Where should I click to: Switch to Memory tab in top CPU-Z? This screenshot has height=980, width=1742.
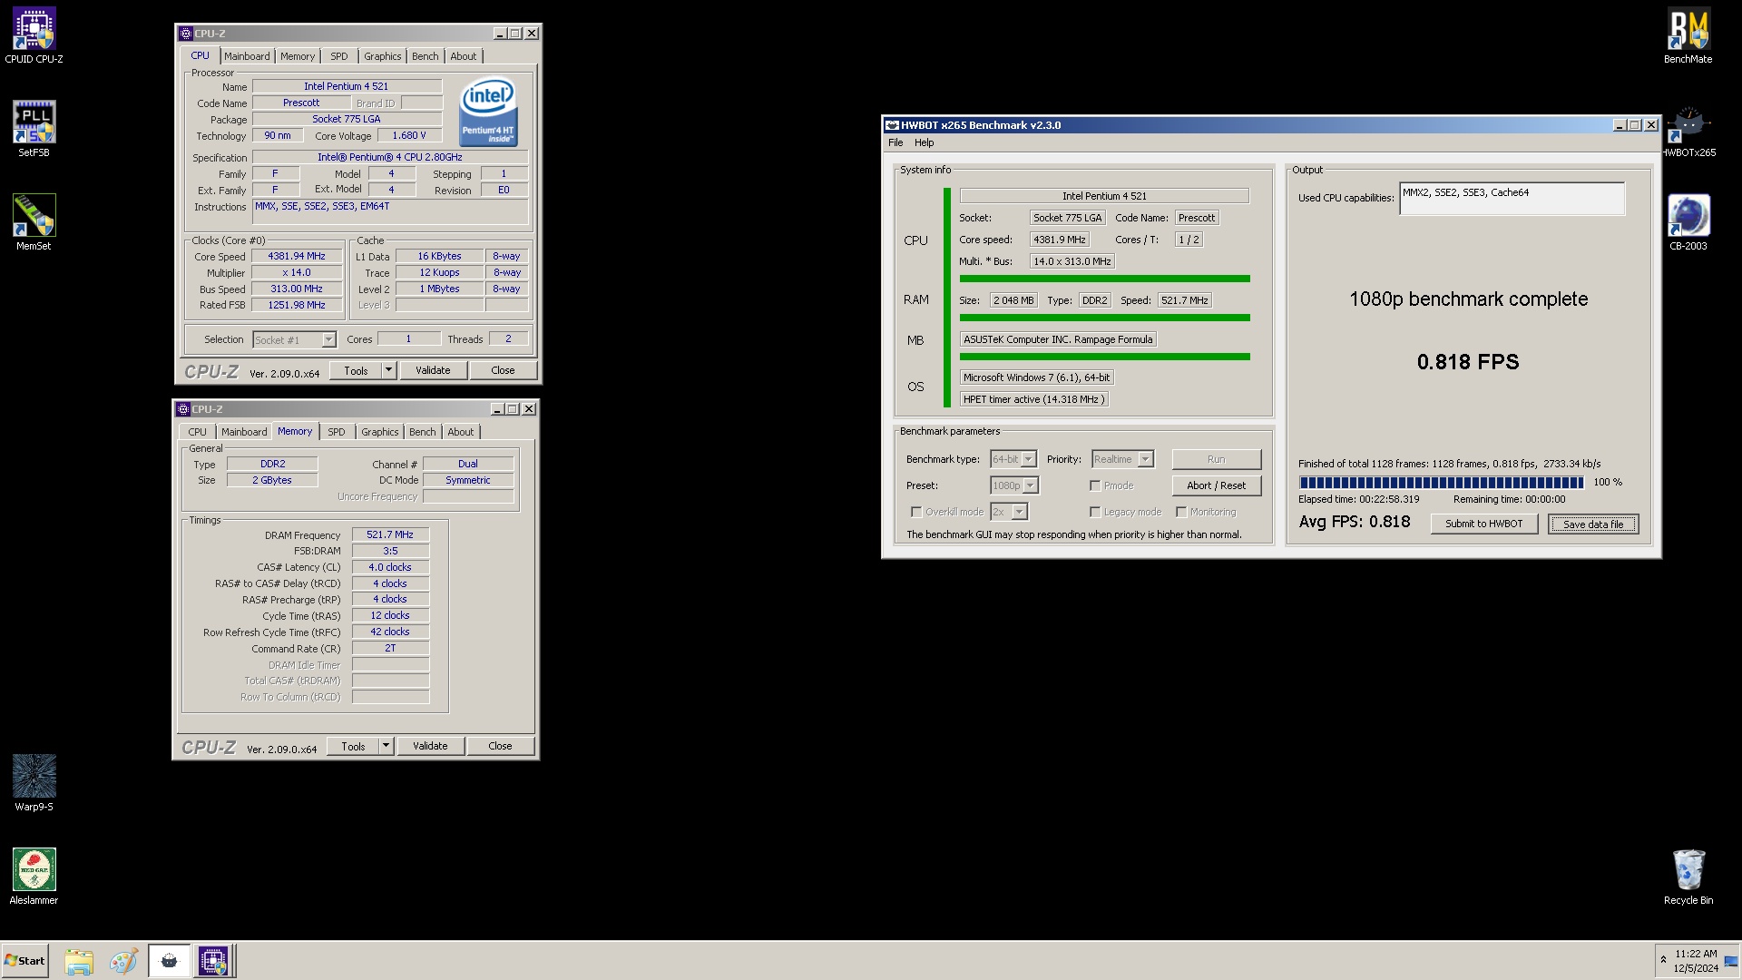pyautogui.click(x=298, y=56)
